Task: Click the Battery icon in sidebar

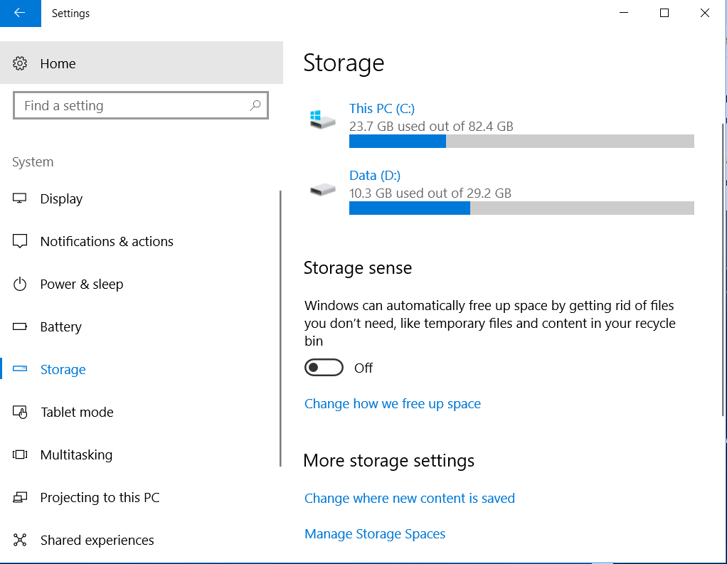Action: click(x=20, y=327)
